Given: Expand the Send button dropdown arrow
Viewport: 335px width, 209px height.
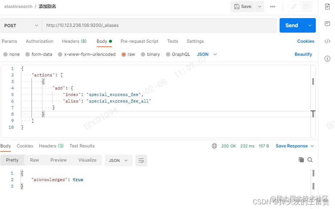Looking at the screenshot, I should coord(310,25).
